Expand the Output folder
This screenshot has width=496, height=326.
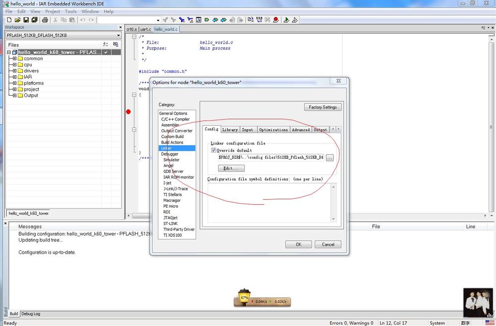pos(14,95)
